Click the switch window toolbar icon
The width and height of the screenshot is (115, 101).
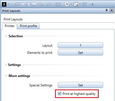[x=58, y=4]
